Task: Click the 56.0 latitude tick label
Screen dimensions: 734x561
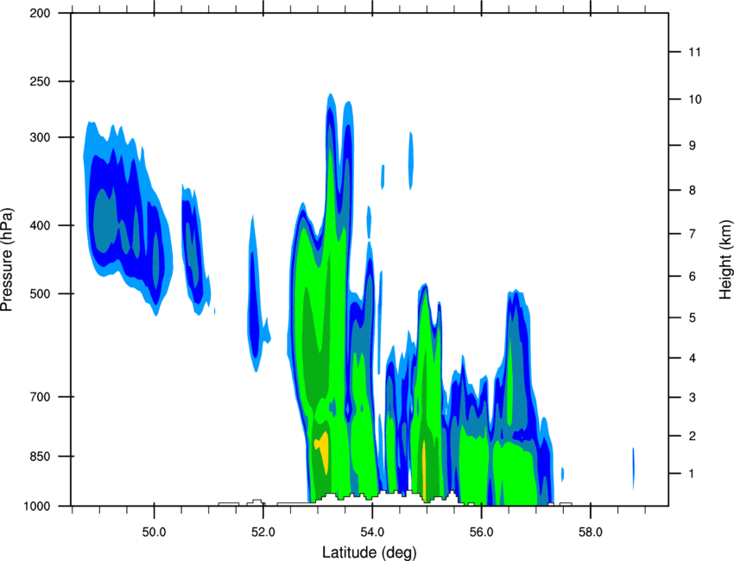Action: (x=481, y=533)
